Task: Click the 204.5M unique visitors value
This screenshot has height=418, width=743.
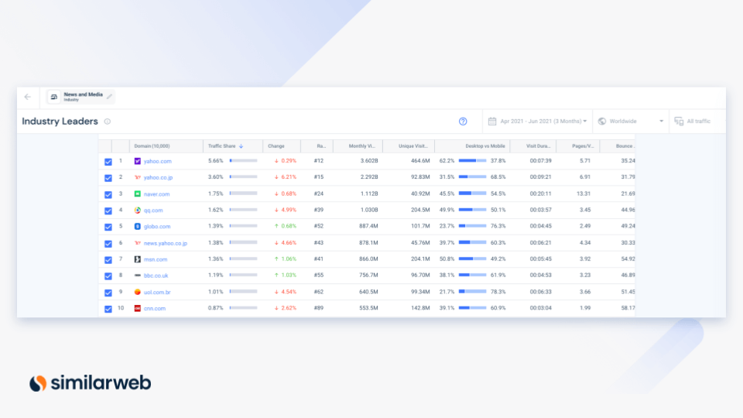Action: [420, 210]
